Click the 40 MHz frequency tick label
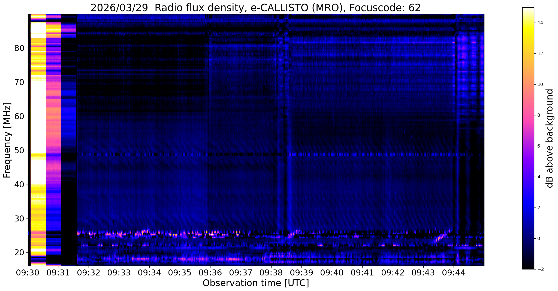Viewport: 558px width, 291px height. coord(19,184)
